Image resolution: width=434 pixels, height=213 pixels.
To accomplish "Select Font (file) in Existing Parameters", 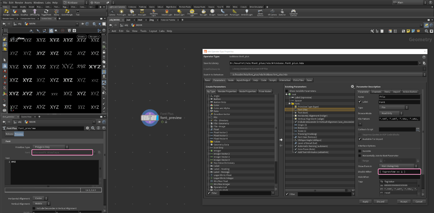I will [320, 110].
